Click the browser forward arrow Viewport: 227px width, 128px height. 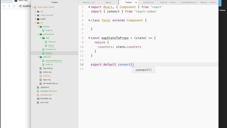pyautogui.click(x=9, y=6)
